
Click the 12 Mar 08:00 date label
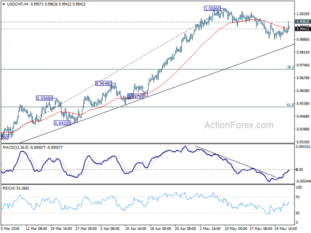[x=36, y=229]
